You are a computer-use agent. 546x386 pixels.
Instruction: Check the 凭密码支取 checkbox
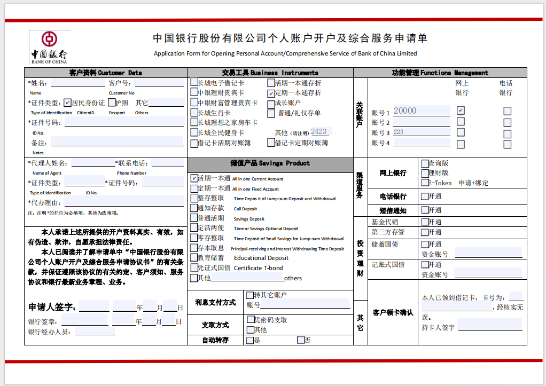pos(251,319)
